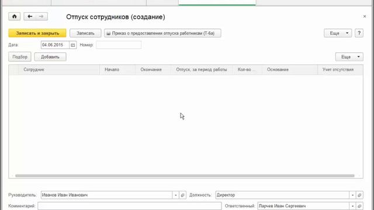
Task: Open the Руководитель record link icon
Action: 182,195
